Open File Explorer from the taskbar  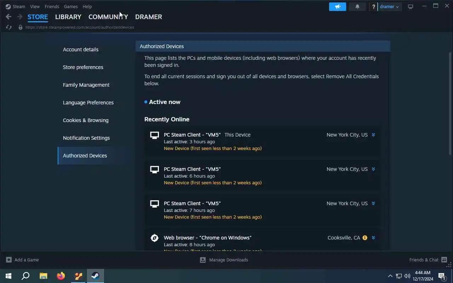[x=43, y=276]
